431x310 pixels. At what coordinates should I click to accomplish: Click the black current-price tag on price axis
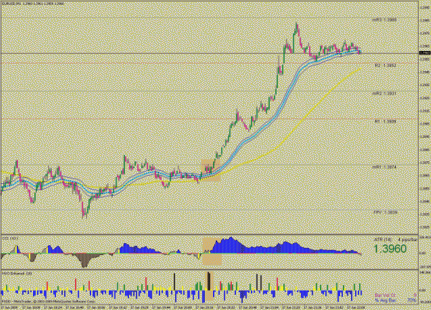tap(425, 53)
